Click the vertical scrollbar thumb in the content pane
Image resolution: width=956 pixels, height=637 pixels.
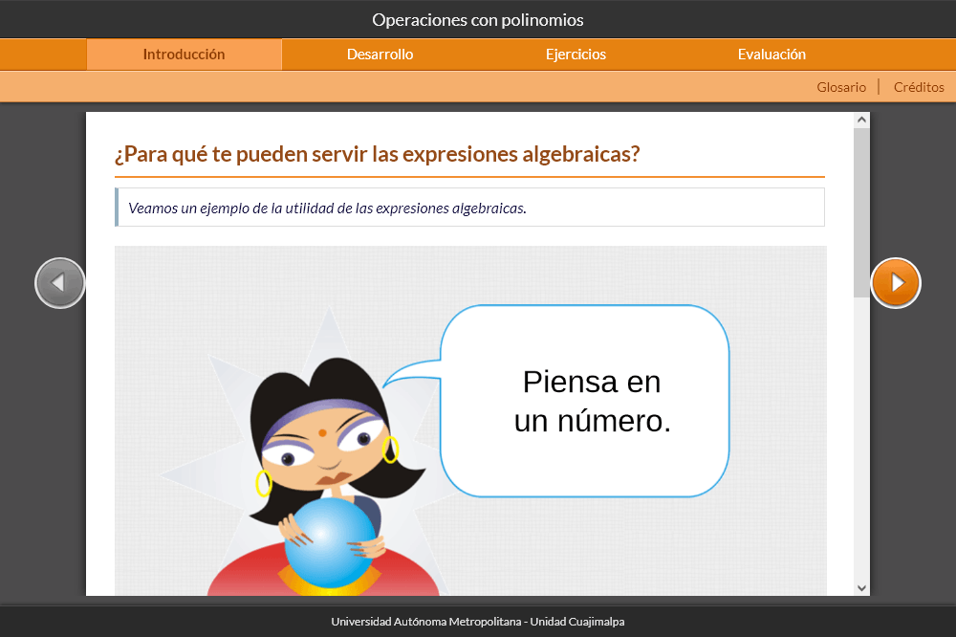coord(861,212)
